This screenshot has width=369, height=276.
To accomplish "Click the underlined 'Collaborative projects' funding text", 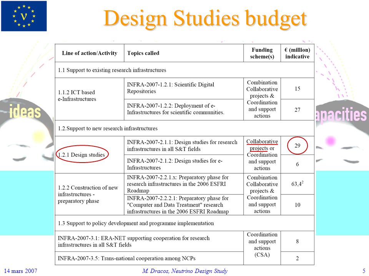I will 262,145.
